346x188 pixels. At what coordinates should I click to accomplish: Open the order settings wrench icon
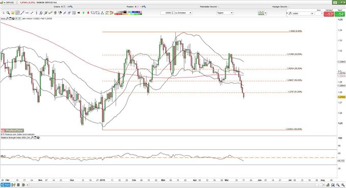(290, 13)
